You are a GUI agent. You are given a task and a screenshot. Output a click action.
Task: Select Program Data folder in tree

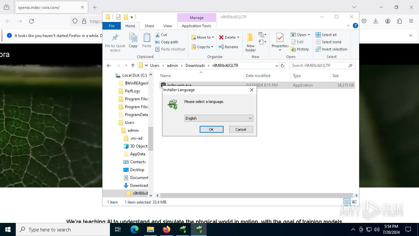133,115
